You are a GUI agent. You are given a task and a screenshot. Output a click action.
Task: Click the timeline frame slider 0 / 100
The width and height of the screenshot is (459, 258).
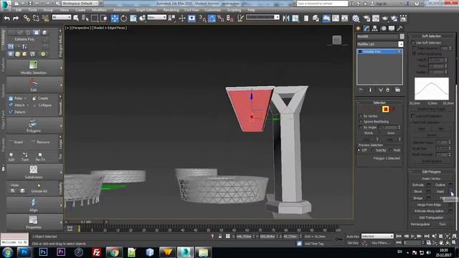(x=86, y=222)
